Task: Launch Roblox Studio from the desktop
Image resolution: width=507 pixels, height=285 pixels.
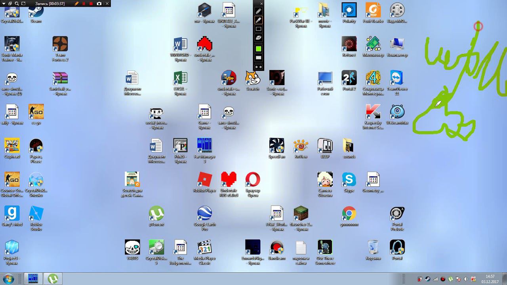Action: coord(36,218)
